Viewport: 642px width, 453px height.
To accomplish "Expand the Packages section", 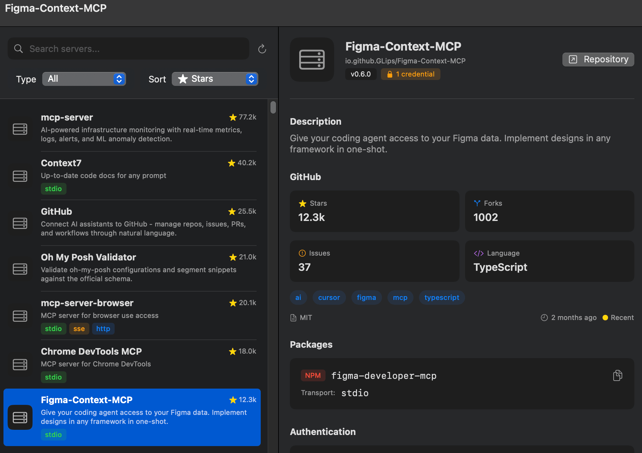I will (311, 344).
